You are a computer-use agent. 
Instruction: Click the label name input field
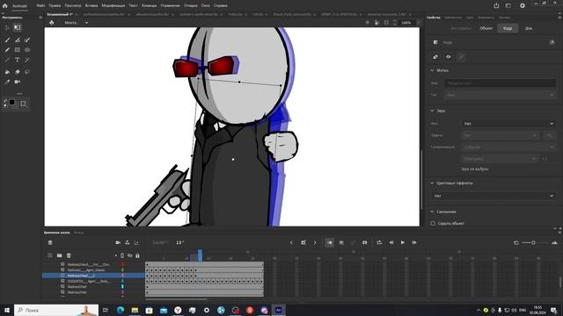point(501,83)
